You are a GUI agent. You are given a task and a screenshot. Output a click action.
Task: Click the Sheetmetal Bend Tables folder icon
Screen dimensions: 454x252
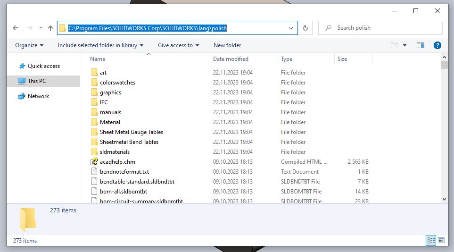coord(94,142)
